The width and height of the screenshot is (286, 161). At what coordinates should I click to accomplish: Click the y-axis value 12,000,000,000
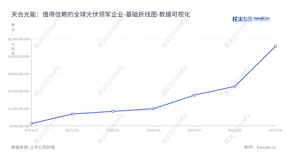click(18, 109)
